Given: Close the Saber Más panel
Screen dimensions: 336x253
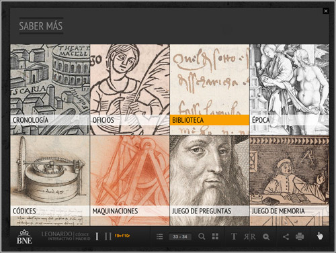Looking at the screenshot, I should pos(326,11).
